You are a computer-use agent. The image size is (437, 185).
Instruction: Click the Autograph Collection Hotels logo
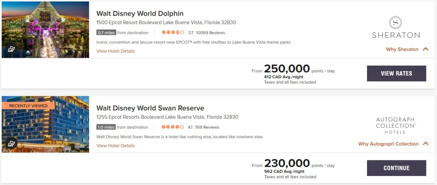pos(395,126)
